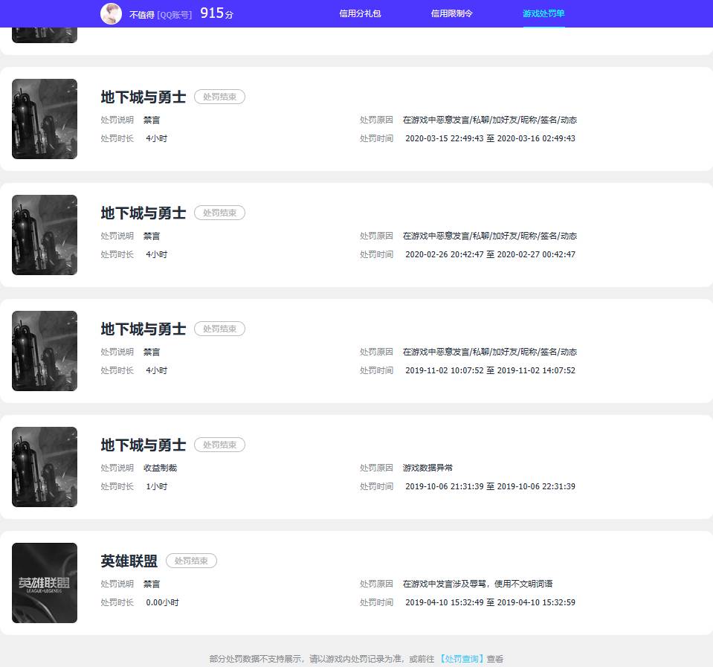
Task: Click the 英雄联盟 game thumbnail
Action: click(x=45, y=583)
